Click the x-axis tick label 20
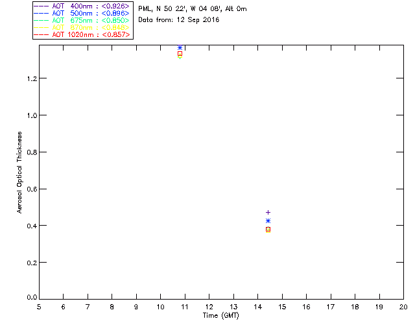This screenshot has width=415, height=332. coord(403,307)
